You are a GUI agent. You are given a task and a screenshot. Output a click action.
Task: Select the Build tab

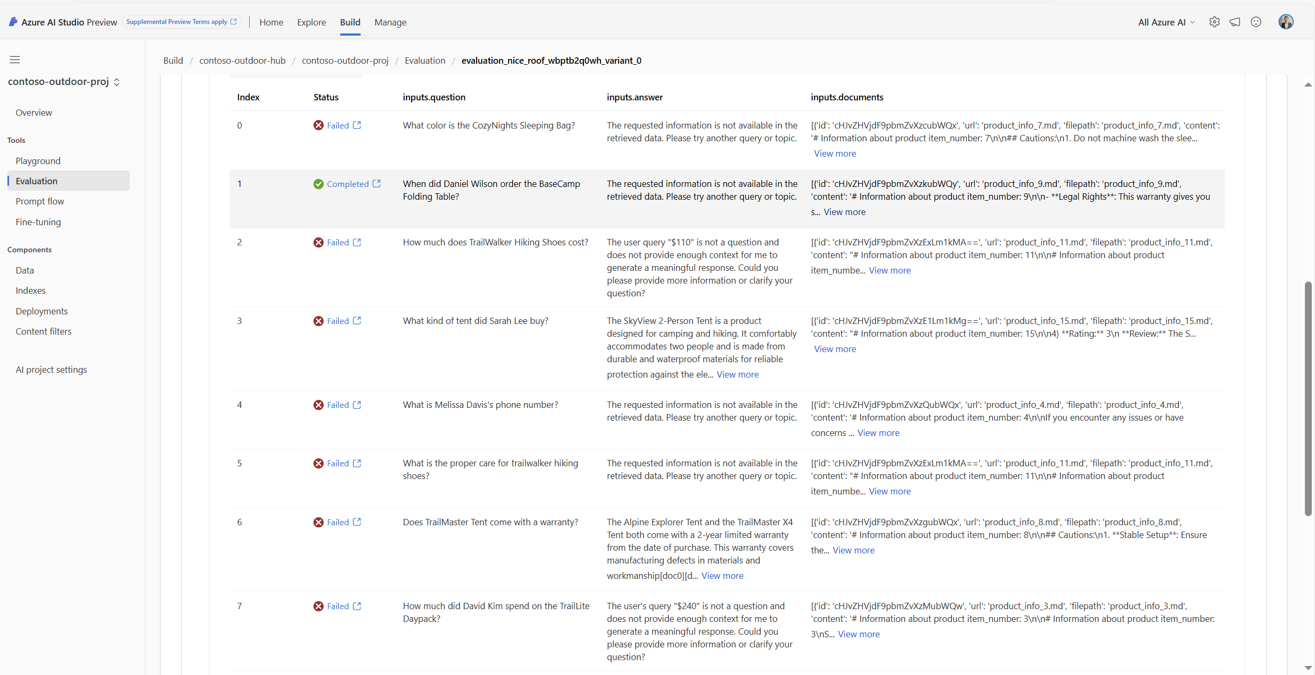click(350, 22)
